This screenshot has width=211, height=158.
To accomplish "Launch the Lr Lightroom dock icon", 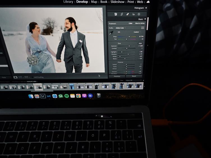I will (43, 96).
